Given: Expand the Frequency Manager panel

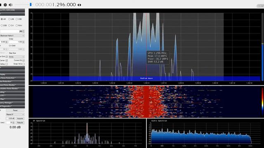Looking at the screenshot, I should click(12, 103).
